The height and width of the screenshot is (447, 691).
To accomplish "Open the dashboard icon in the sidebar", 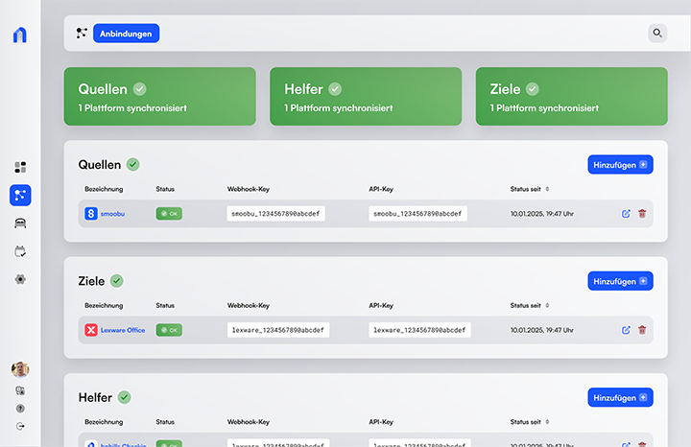I will click(20, 168).
